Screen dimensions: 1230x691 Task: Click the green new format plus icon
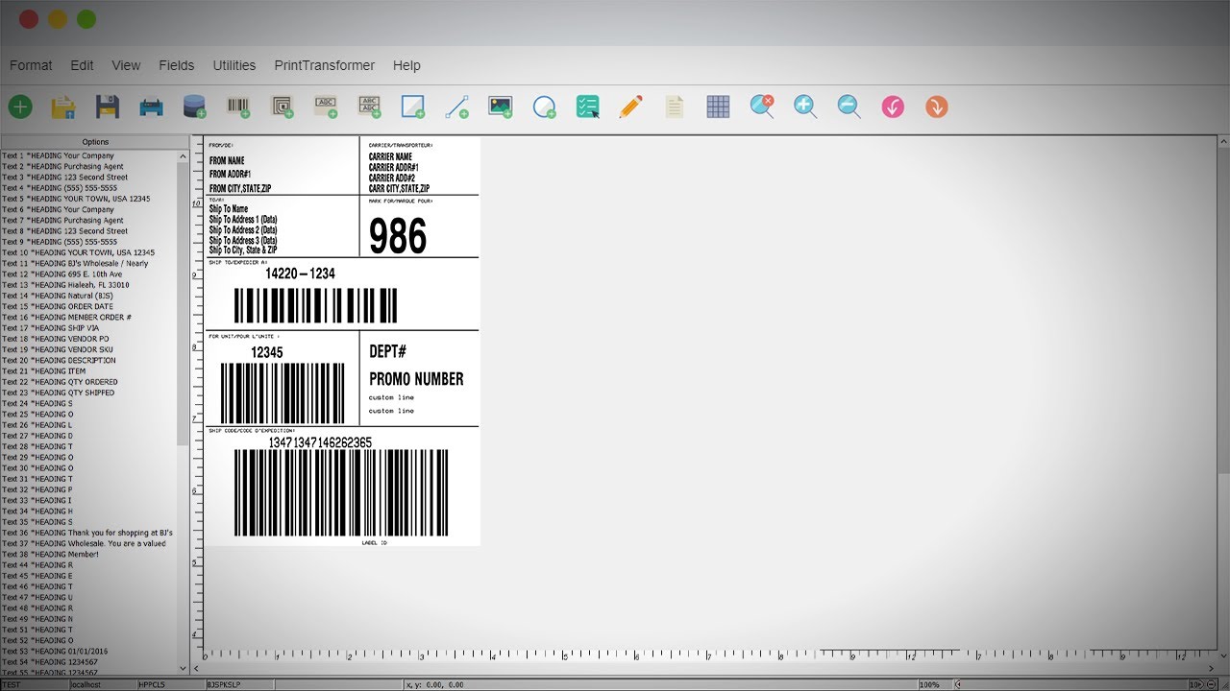20,107
